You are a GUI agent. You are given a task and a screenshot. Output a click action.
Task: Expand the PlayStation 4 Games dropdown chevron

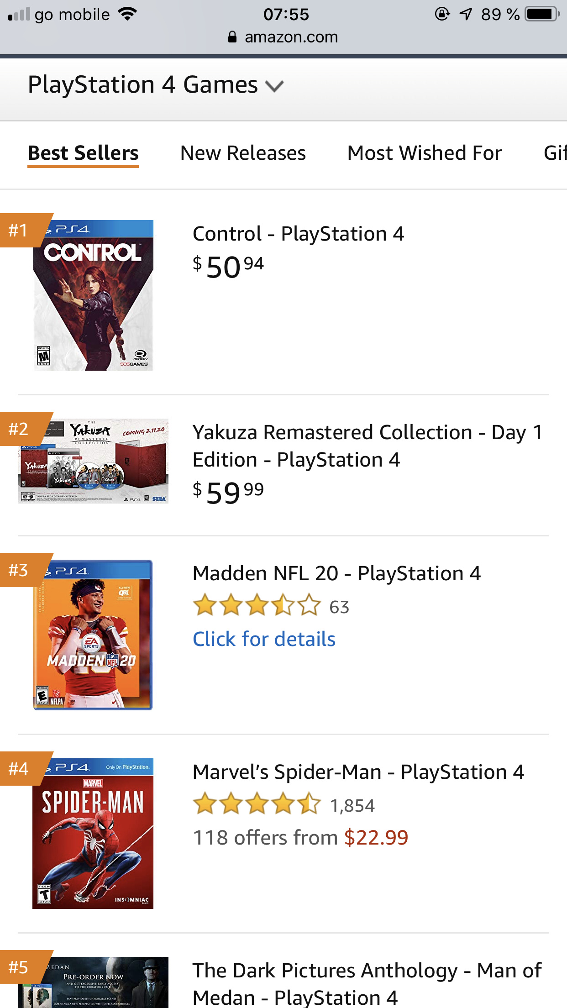tap(274, 86)
